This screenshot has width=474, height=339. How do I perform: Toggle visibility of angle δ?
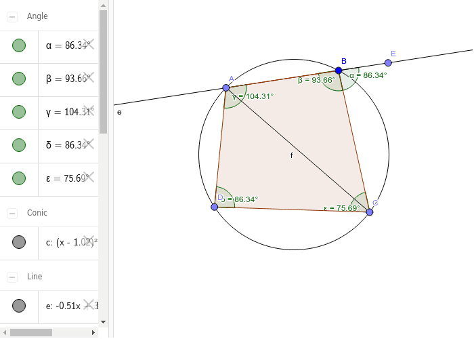point(19,145)
